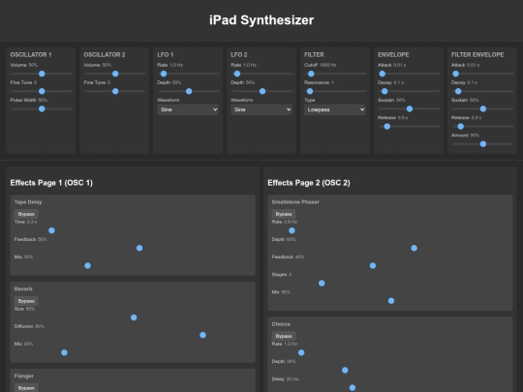Click the Reverb Size slider knob

pos(134,317)
